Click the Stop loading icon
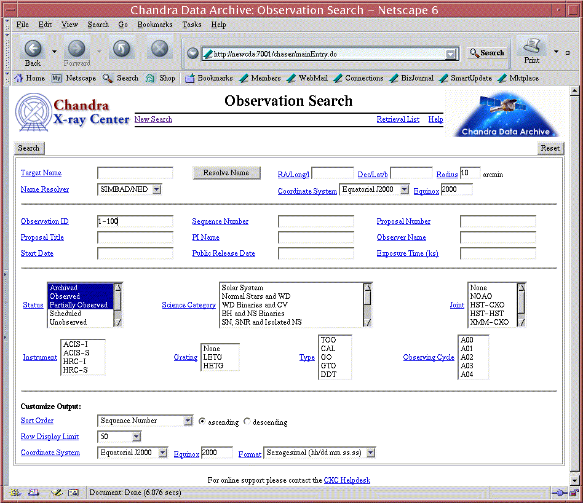This screenshot has width=583, height=503. click(160, 49)
